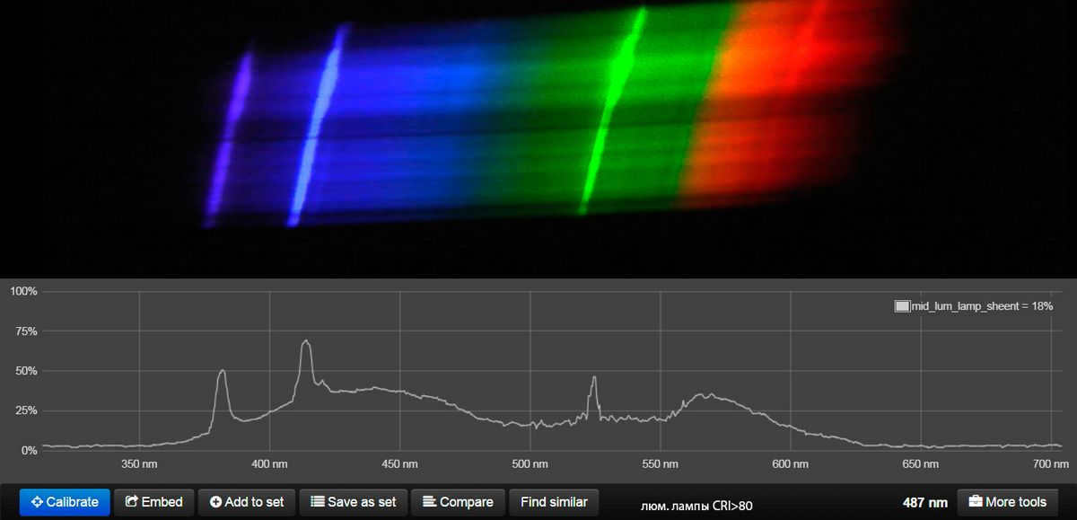
Task: Click the 700 nm axis label
Action: (1051, 464)
